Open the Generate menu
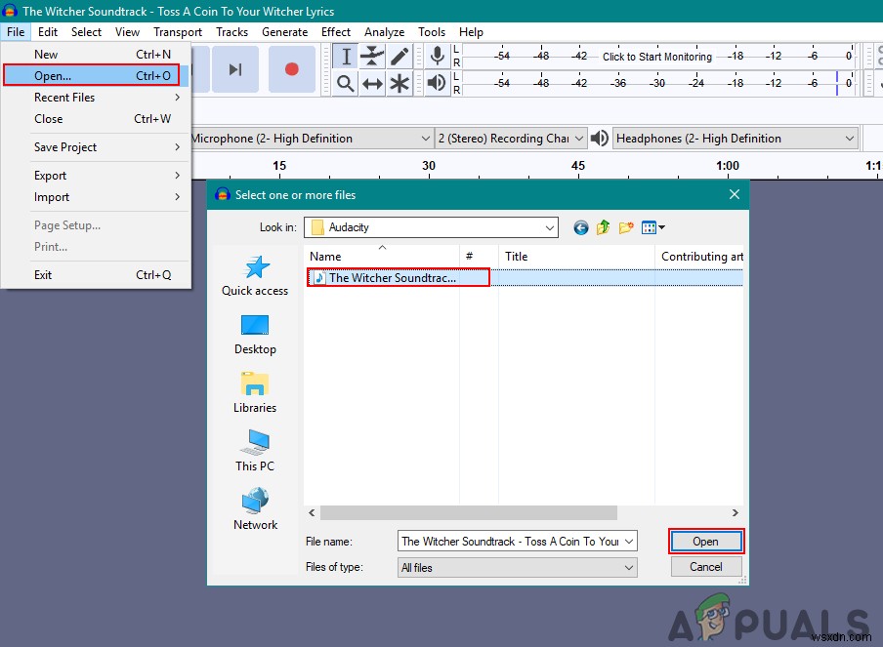 (x=284, y=32)
